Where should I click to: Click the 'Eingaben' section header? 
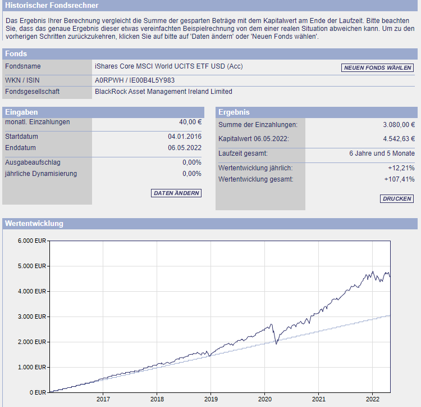(21, 112)
